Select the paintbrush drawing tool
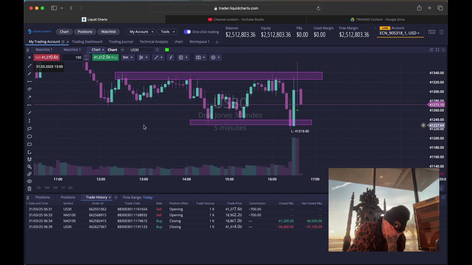The image size is (472, 265). [x=29, y=167]
